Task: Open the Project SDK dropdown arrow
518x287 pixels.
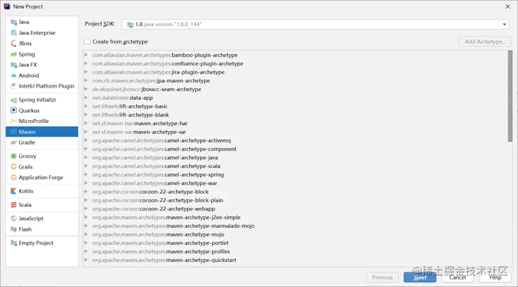Action: tap(504, 25)
